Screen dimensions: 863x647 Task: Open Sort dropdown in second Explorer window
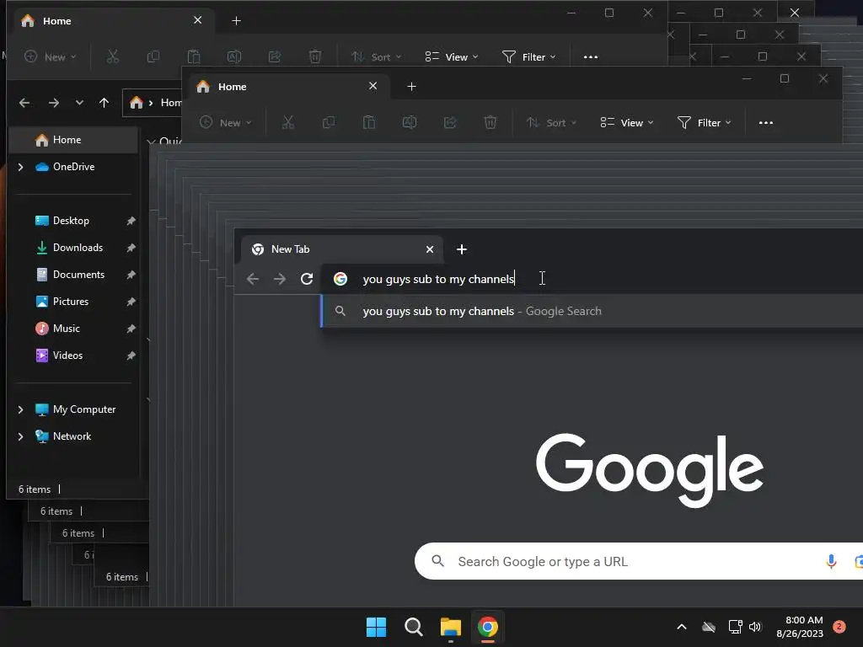tap(552, 123)
